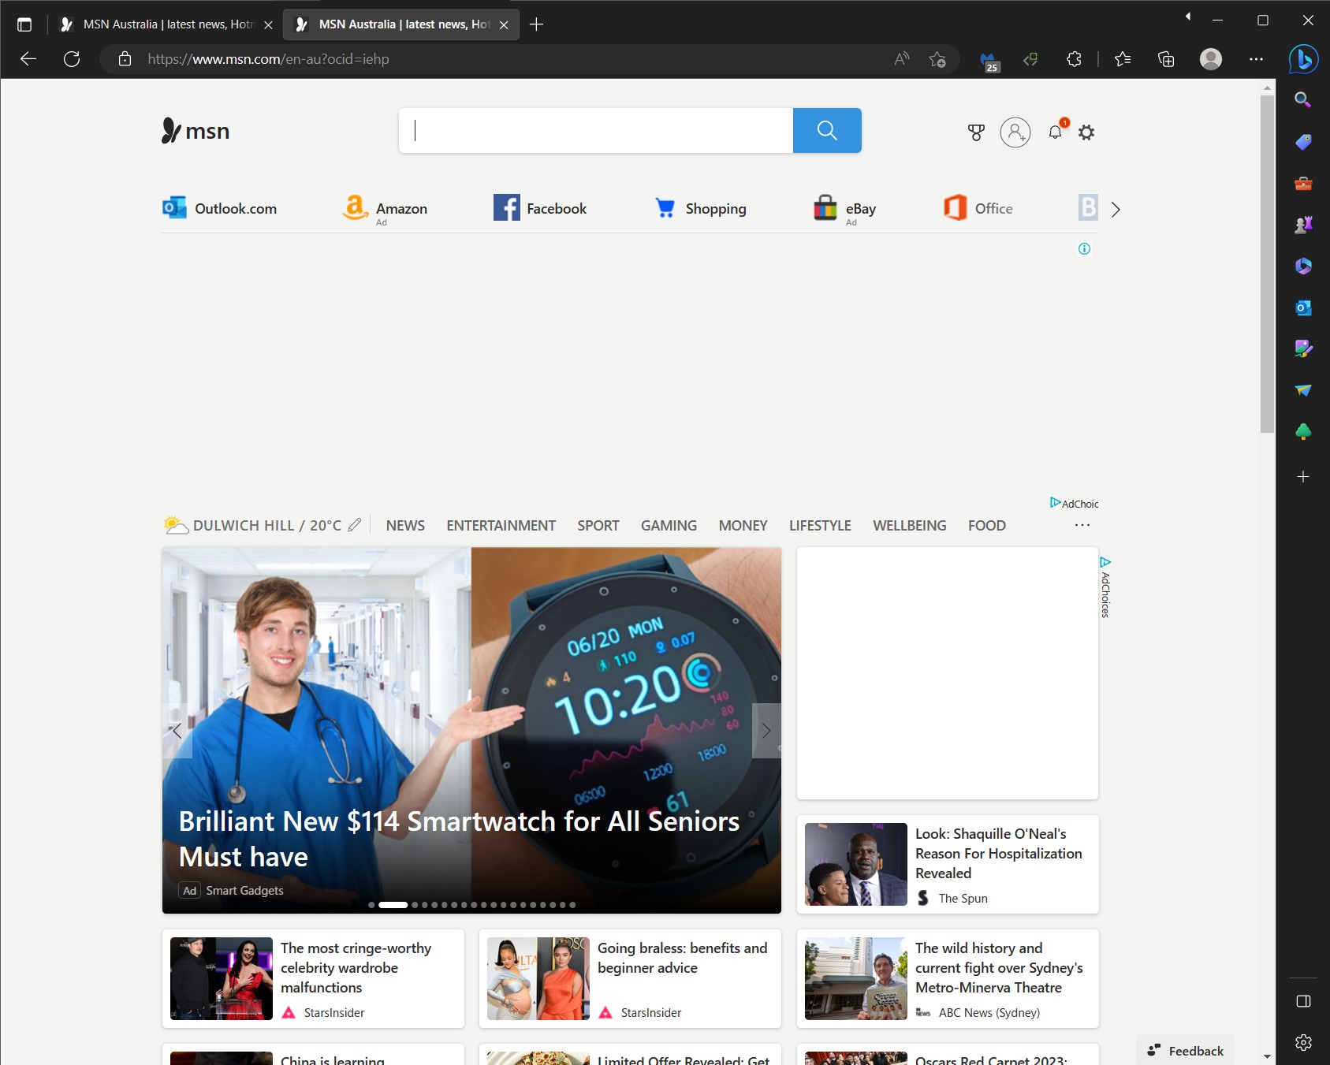Edit the Dulwich Hill weather location

(x=355, y=525)
